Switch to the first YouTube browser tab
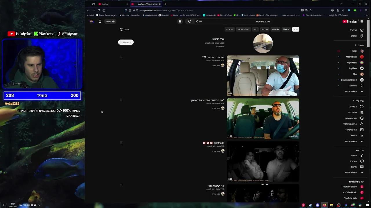Image resolution: width=371 pixels, height=208 pixels. tap(112, 4)
